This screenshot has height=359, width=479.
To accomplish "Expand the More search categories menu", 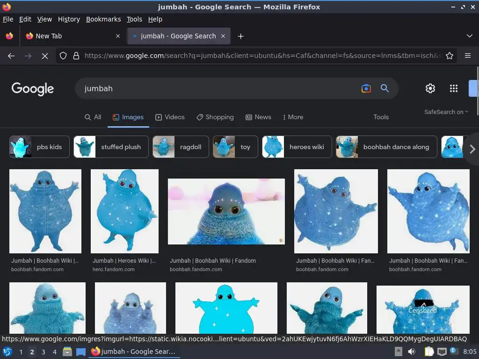I will tap(293, 117).
